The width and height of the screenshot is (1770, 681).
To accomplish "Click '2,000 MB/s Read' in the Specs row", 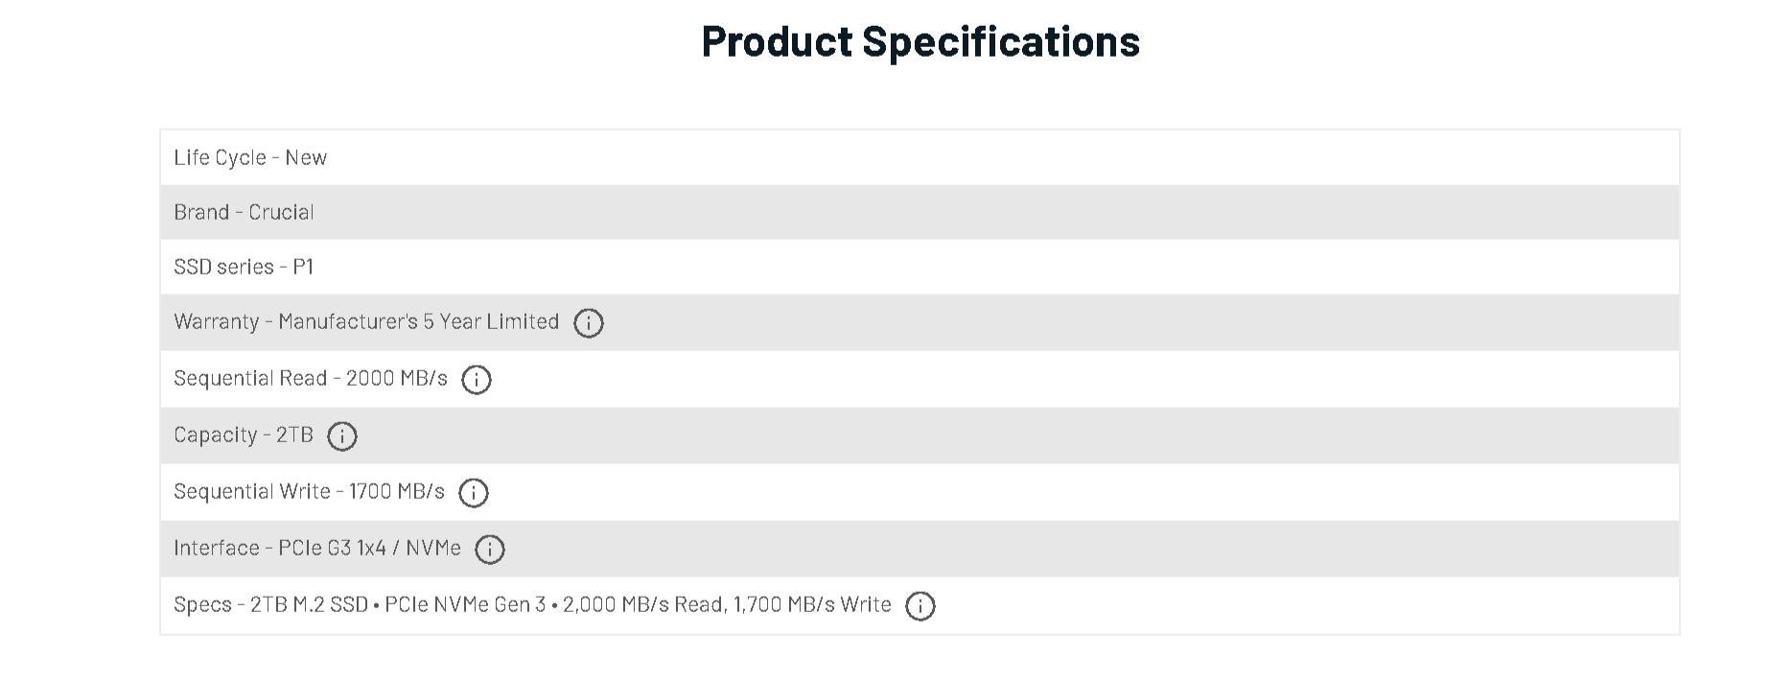I will (643, 605).
